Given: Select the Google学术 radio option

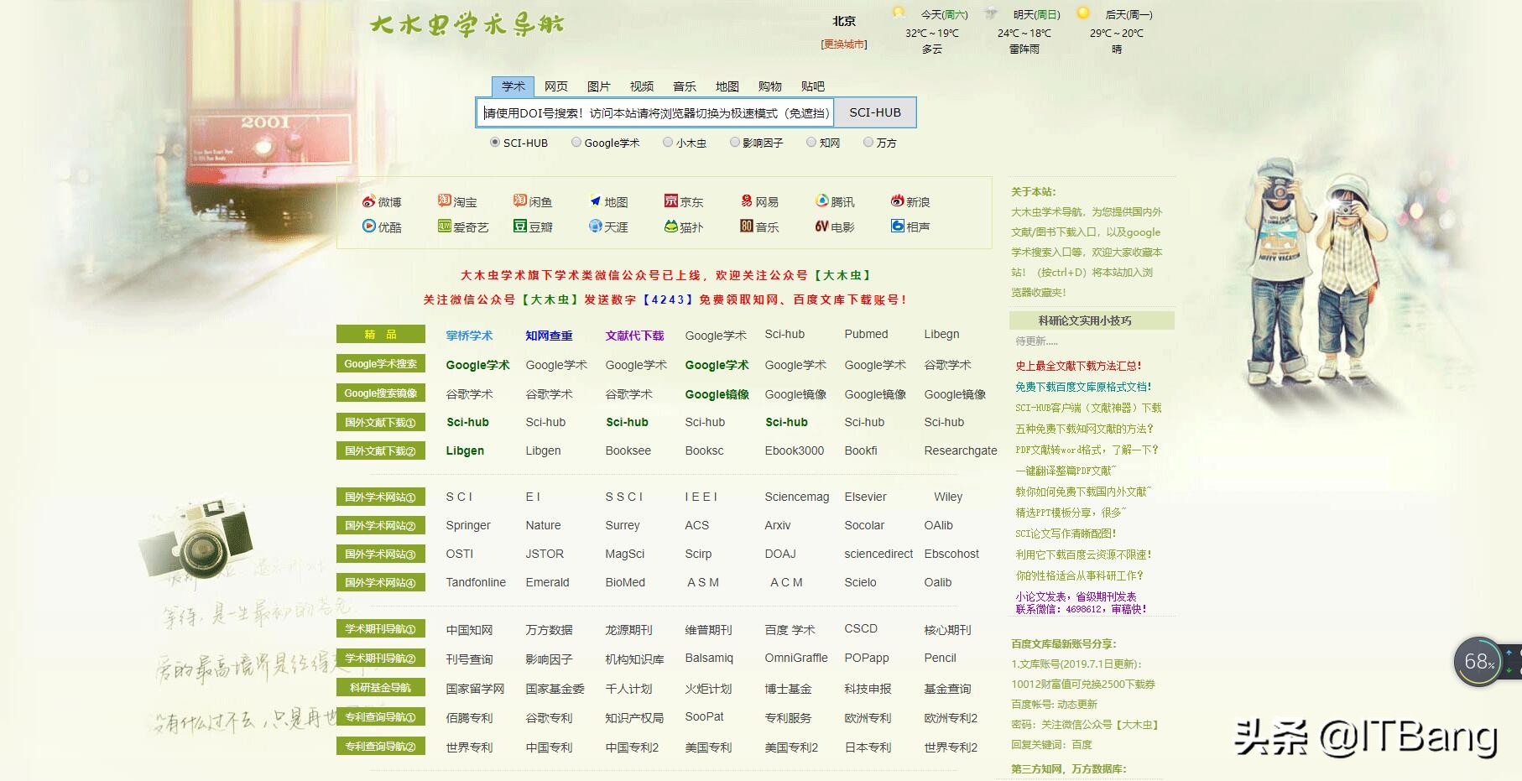Looking at the screenshot, I should 576,143.
